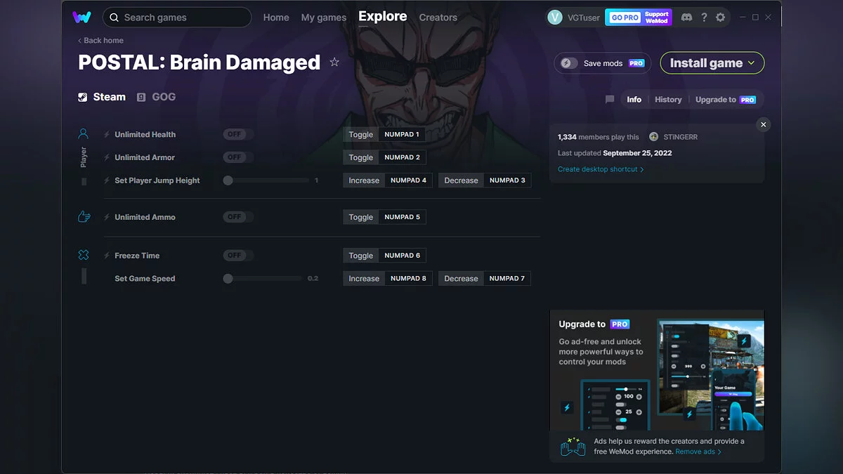Activate the Freeze Time toggle
The image size is (843, 474).
point(237,255)
